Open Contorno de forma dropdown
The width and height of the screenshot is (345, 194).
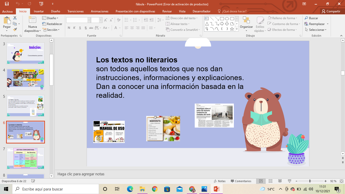pyautogui.click(x=284, y=24)
